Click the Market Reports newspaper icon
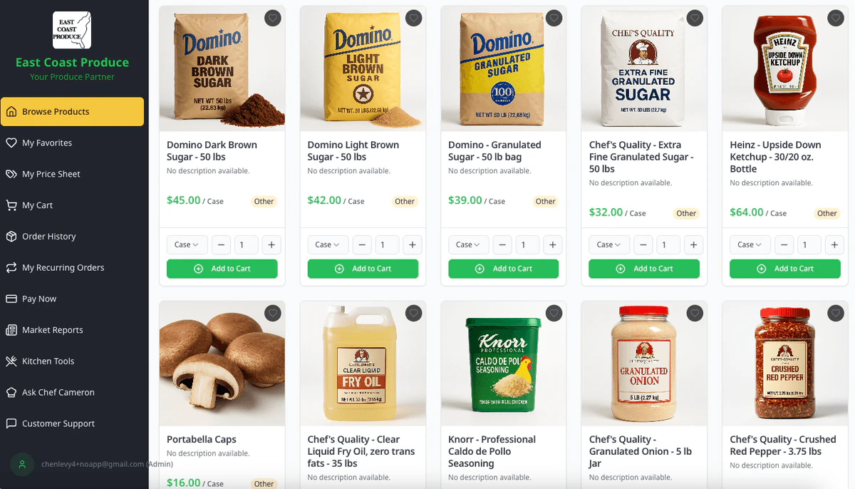Viewport: 855px width, 489px height. pyautogui.click(x=11, y=330)
